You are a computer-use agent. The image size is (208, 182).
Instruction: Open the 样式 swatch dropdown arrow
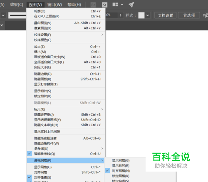[x=148, y=15]
